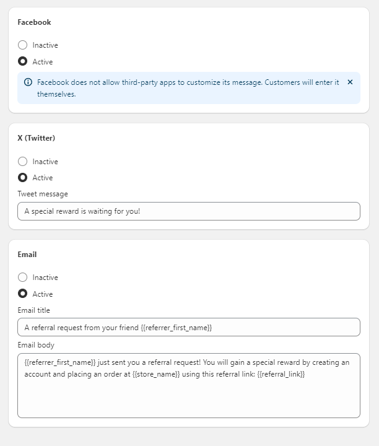This screenshot has height=446, width=379.
Task: Click the Email body label
Action: point(36,345)
